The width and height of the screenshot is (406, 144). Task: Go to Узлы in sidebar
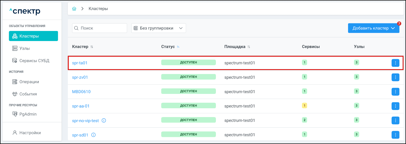point(25,48)
